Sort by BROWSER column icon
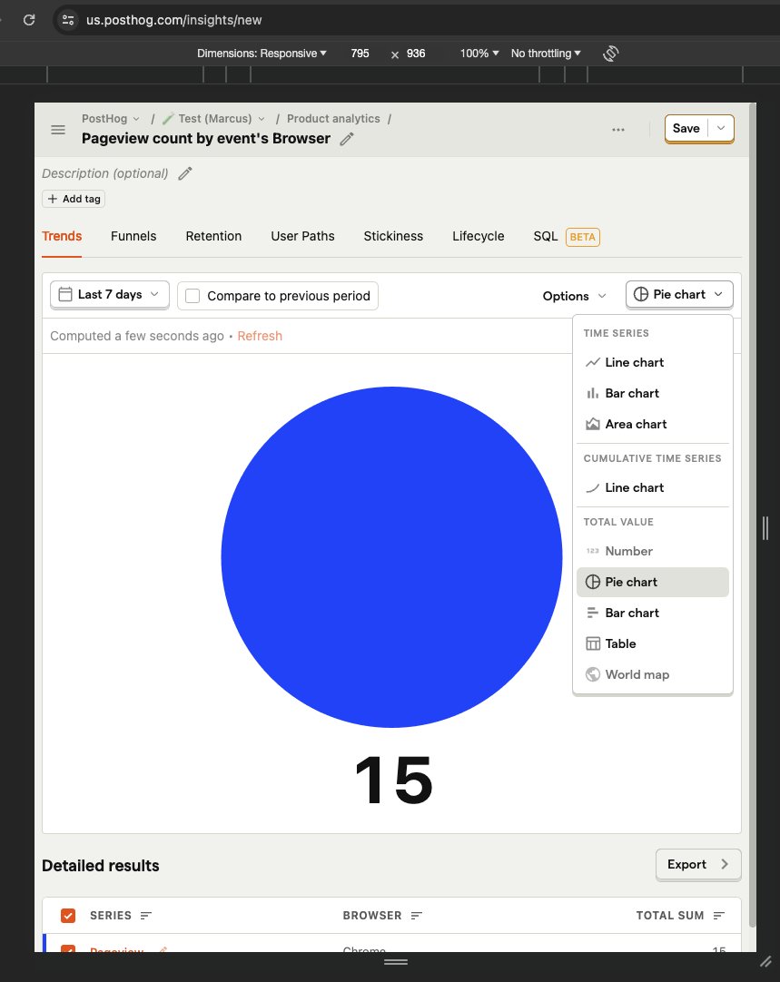This screenshot has width=780, height=982. [416, 916]
